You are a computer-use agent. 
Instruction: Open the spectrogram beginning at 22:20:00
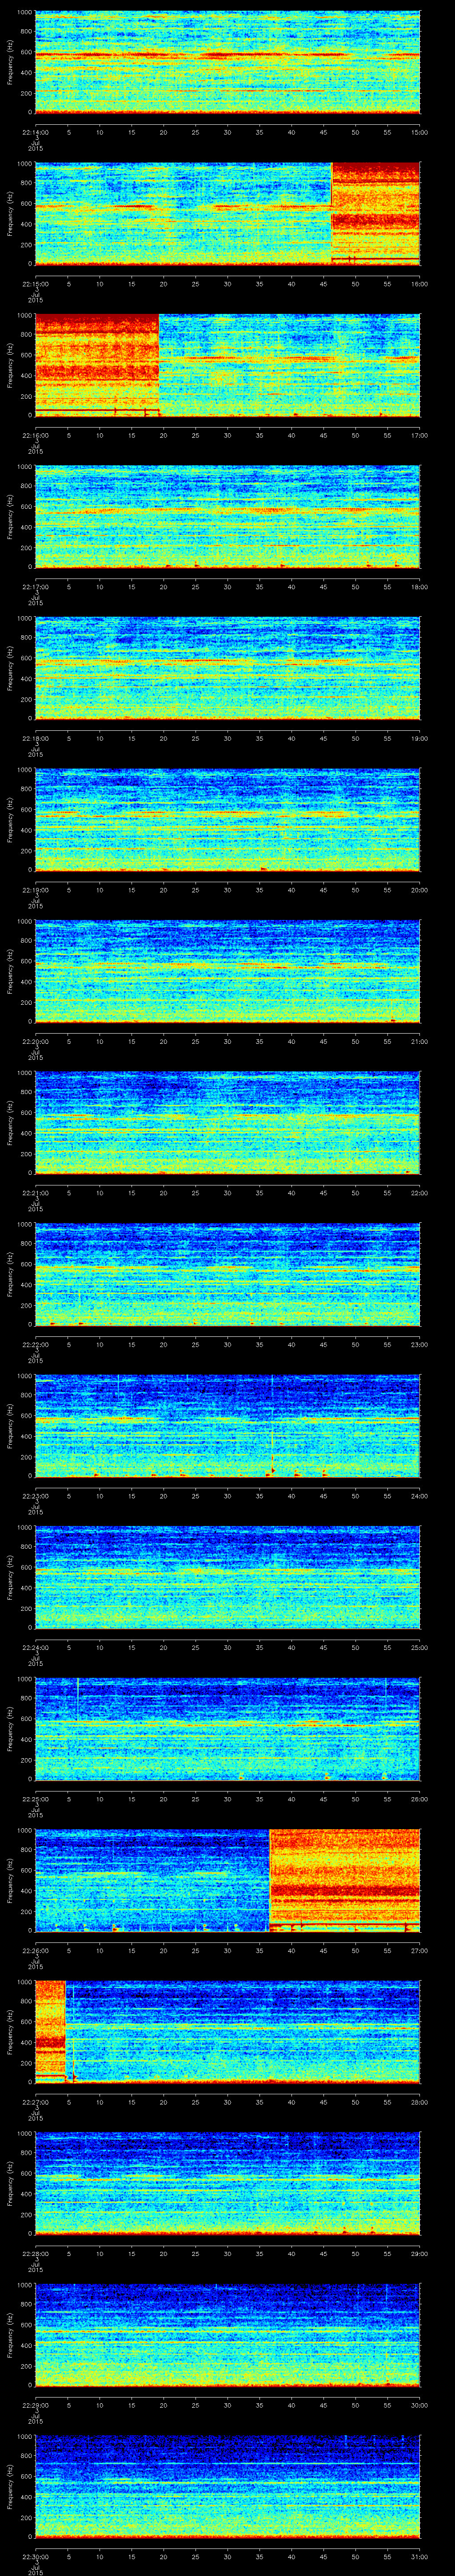pos(227,971)
